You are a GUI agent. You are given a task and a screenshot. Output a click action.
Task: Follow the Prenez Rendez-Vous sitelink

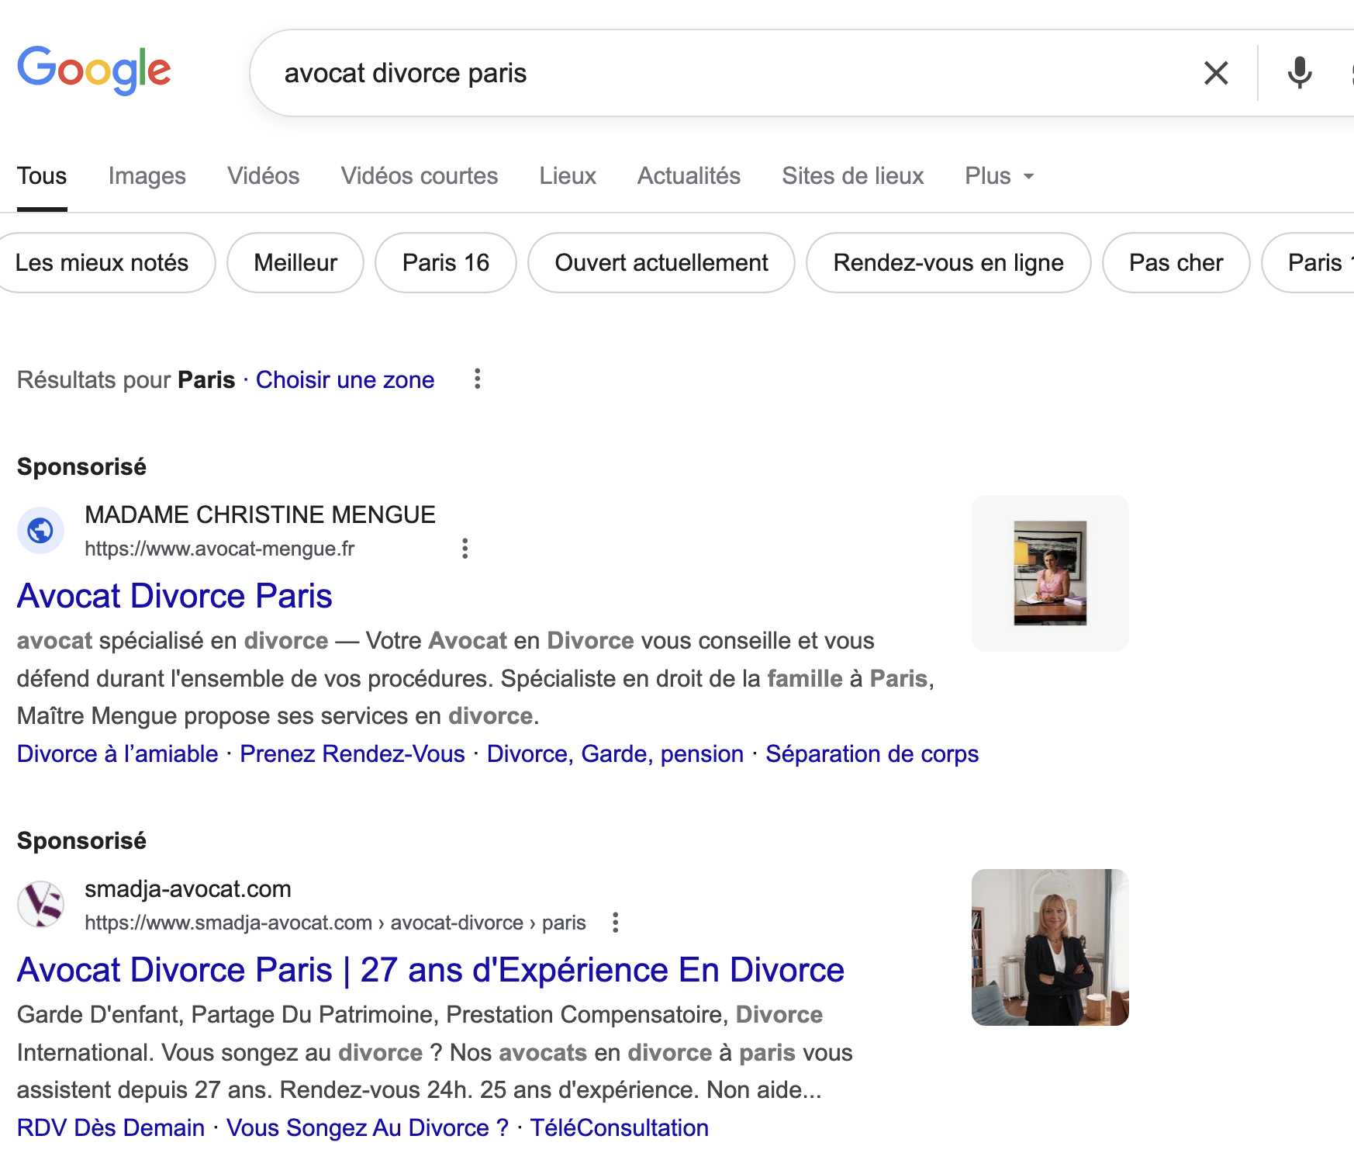[353, 753]
